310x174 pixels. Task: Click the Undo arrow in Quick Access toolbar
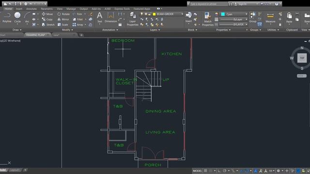pyautogui.click(x=31, y=4)
